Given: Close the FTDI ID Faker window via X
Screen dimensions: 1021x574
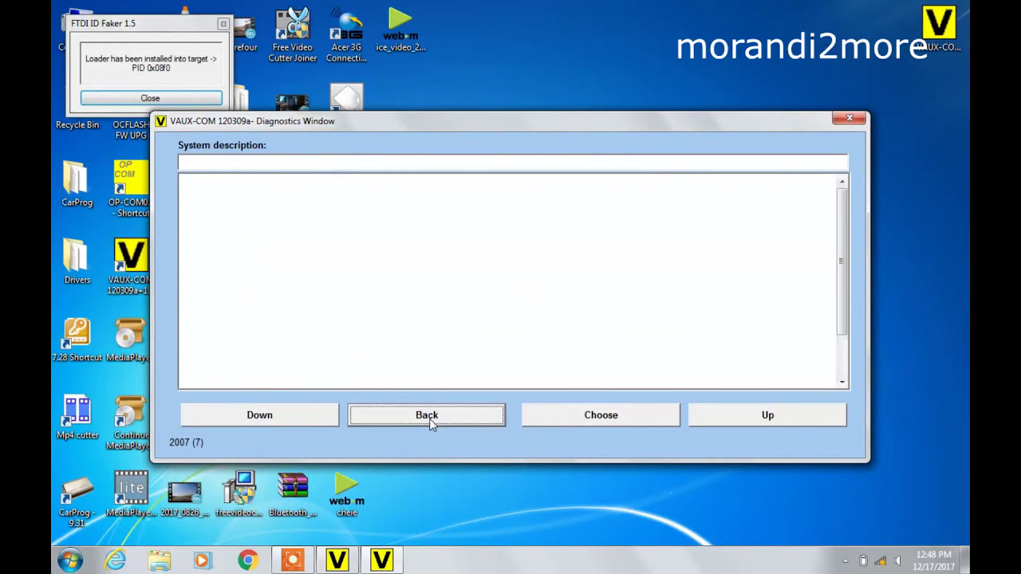Looking at the screenshot, I should coord(223,24).
